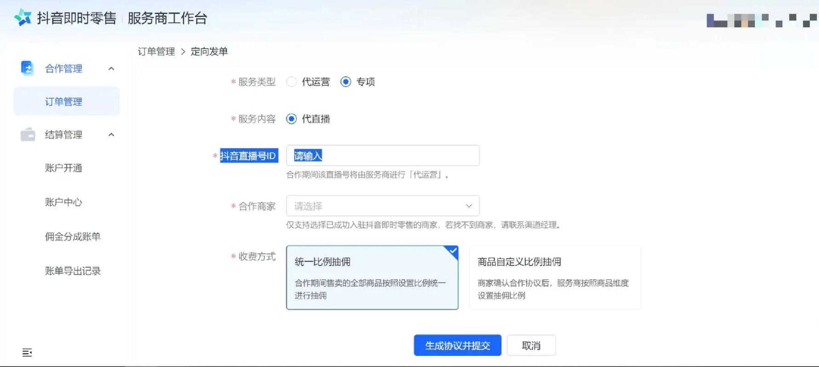The width and height of the screenshot is (819, 367).
Task: Go to 订单管理 via breadcrumb
Action: 156,51
